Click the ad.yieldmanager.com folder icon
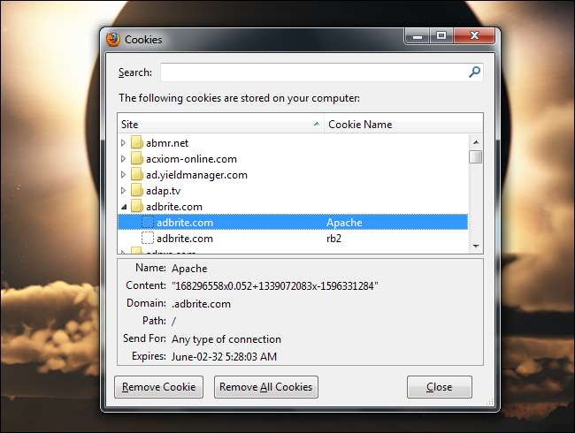575x433 pixels. [137, 174]
